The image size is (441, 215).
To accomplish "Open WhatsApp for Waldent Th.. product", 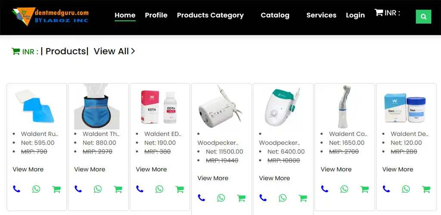I will pos(98,189).
